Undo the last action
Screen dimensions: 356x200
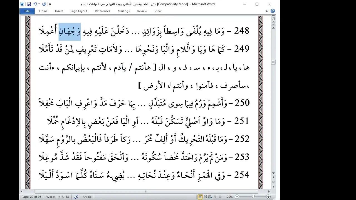point(35,4)
